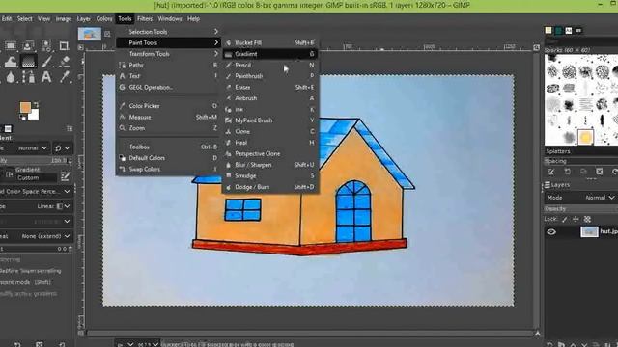Toggle Lock pixels brush icon in Layers

tap(564, 219)
